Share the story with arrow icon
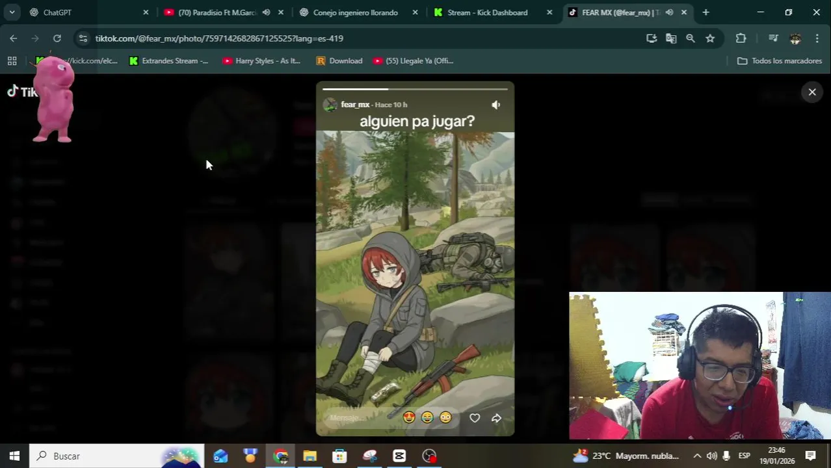Viewport: 831px width, 468px height. pyautogui.click(x=496, y=418)
